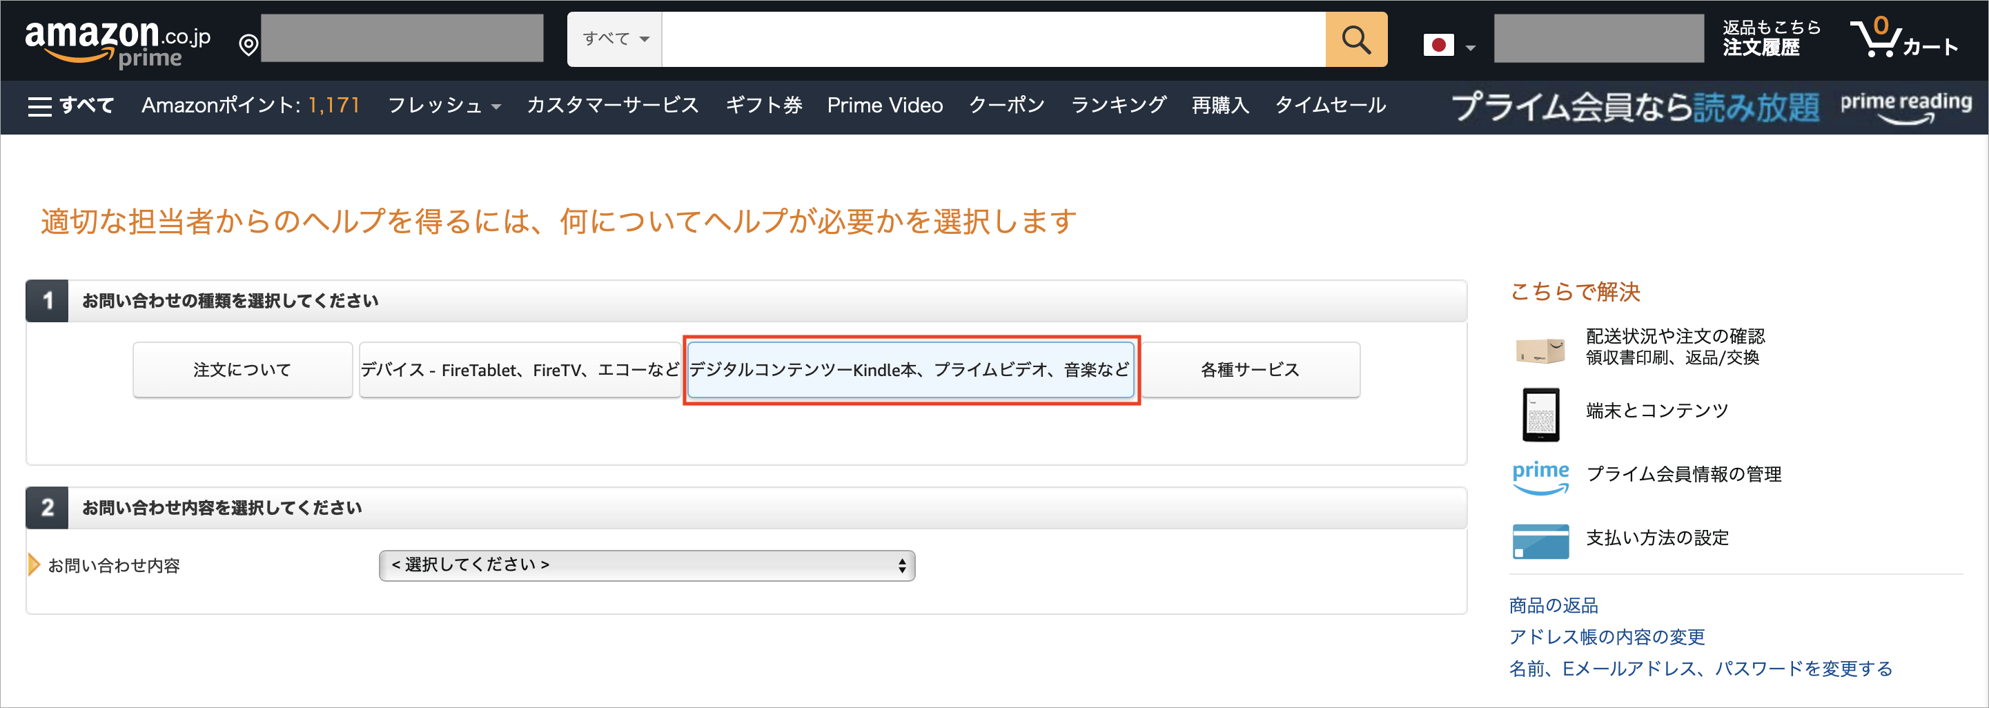Select カスタマーサービス in the navigation bar
Viewport: 1989px width, 708px height.
pos(612,106)
